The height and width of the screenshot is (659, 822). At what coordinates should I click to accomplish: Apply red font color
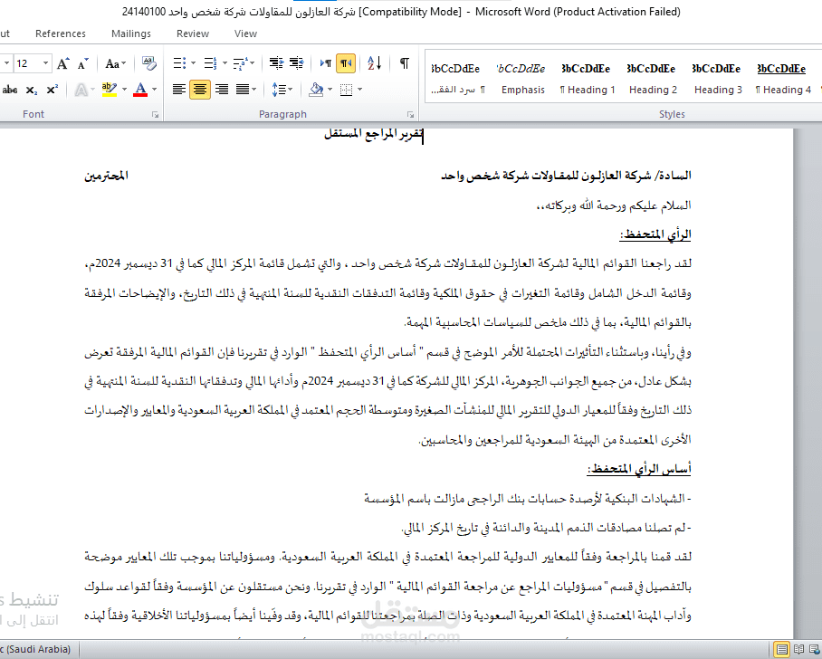140,90
